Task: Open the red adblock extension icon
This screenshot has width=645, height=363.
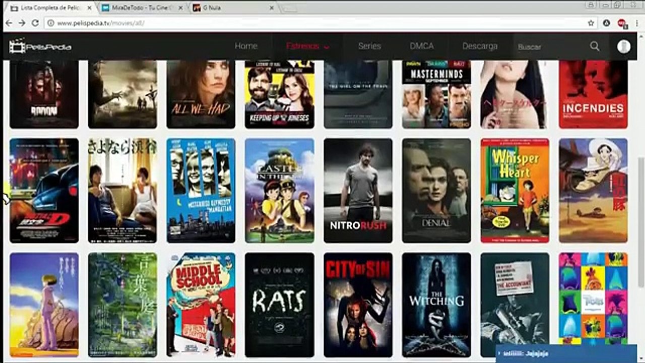Action: (622, 23)
